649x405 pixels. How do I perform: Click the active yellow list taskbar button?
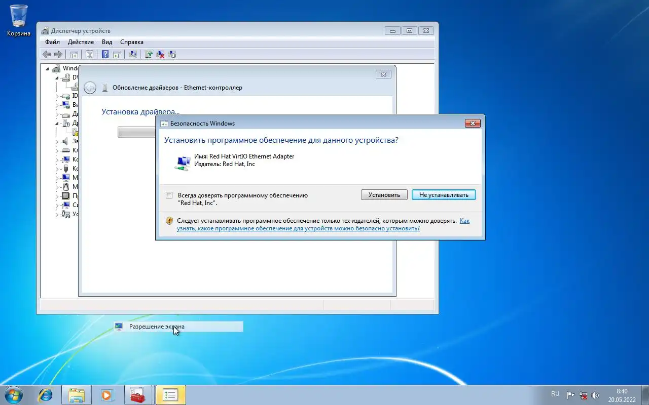[x=170, y=395]
